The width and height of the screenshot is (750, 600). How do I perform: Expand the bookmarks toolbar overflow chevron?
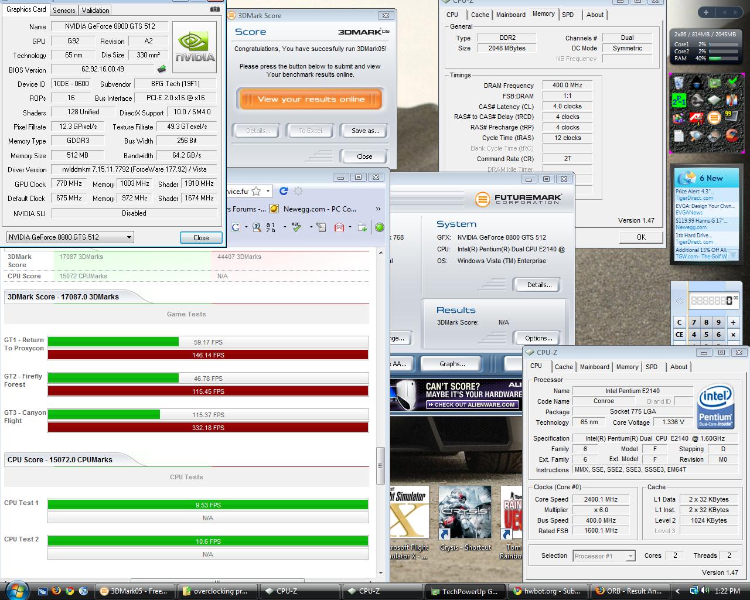click(x=378, y=209)
